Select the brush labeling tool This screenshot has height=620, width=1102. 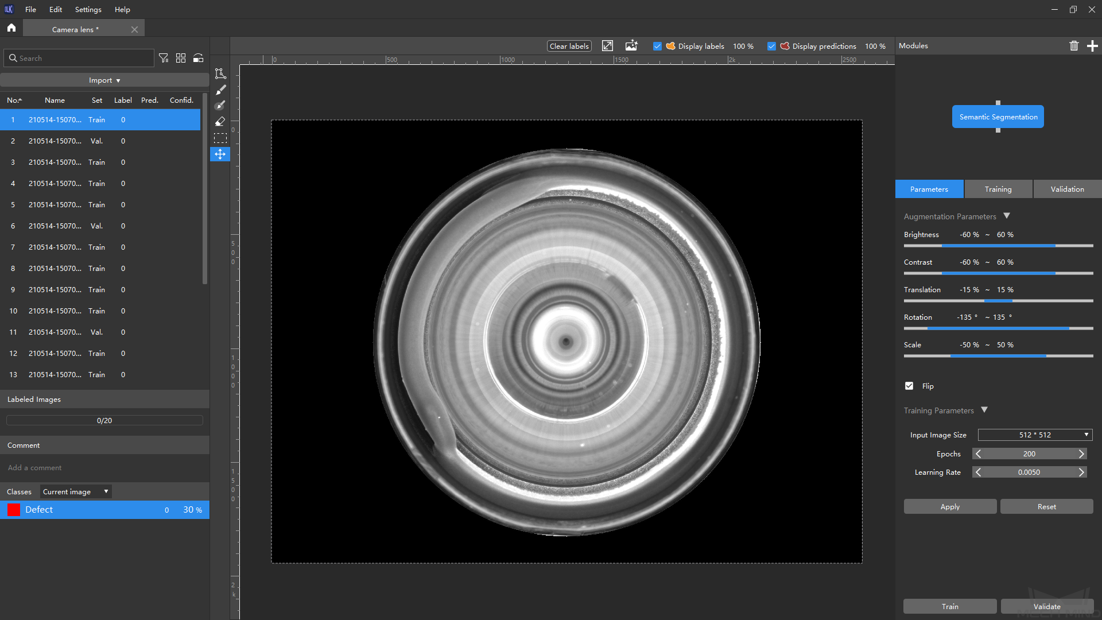(220, 90)
